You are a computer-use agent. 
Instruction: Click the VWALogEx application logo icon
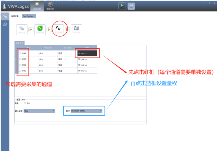click(x=4, y=6)
